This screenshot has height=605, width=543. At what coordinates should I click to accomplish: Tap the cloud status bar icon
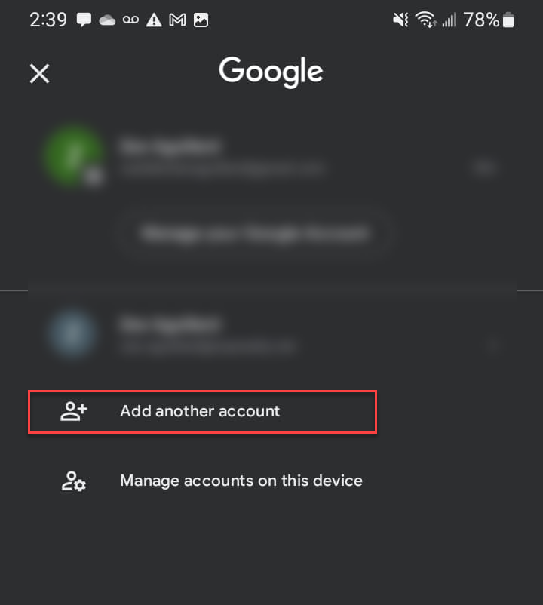(x=107, y=20)
